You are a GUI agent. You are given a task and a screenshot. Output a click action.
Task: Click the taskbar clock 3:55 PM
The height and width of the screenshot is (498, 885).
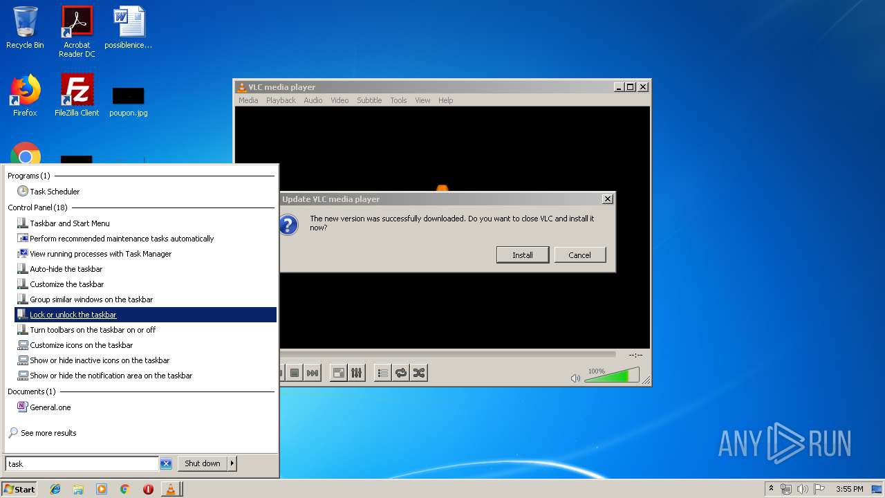850,489
